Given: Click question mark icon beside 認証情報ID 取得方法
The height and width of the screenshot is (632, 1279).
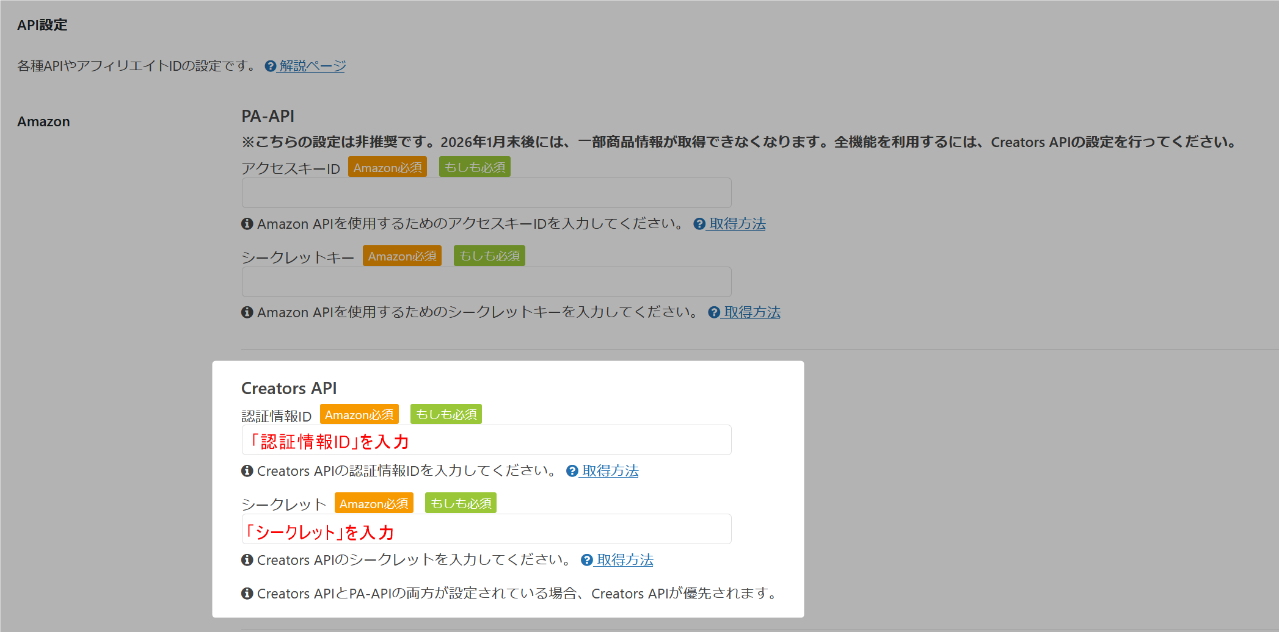Looking at the screenshot, I should point(572,471).
